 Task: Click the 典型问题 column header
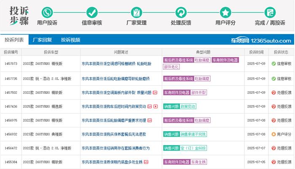(203, 52)
